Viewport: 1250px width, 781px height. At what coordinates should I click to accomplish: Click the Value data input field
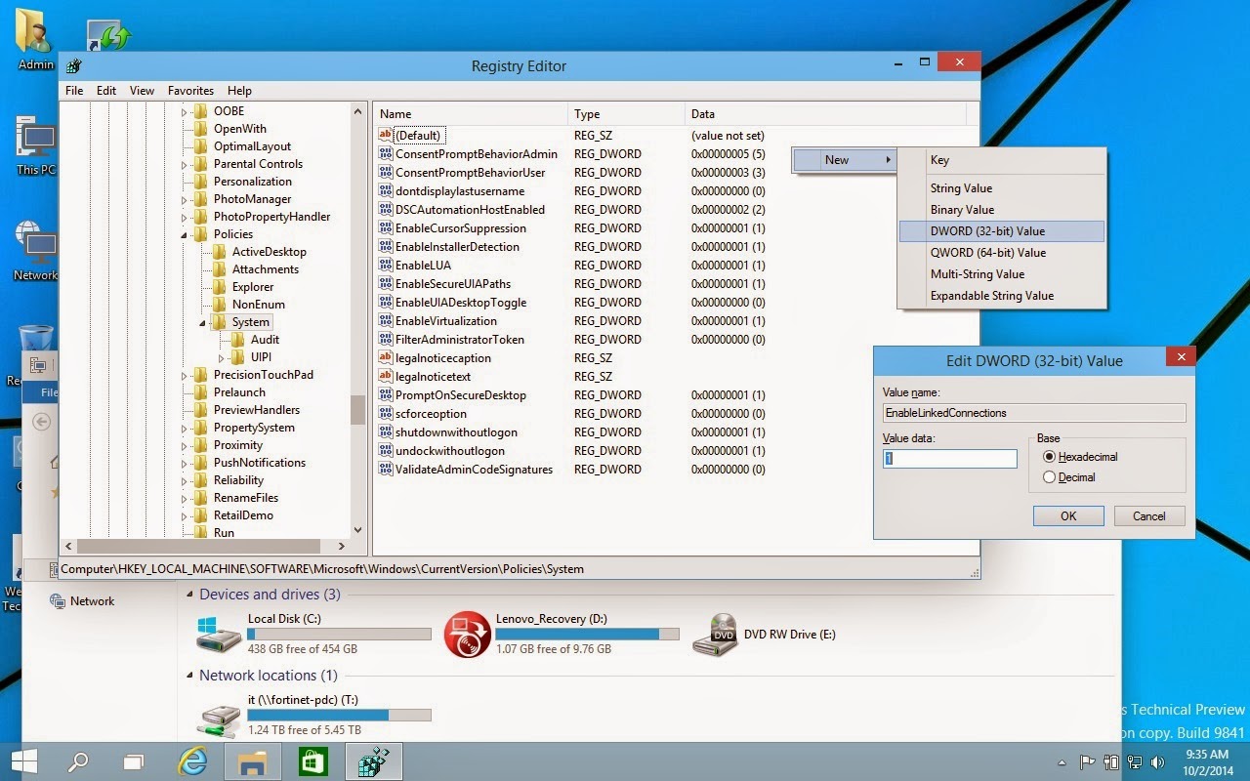point(950,458)
